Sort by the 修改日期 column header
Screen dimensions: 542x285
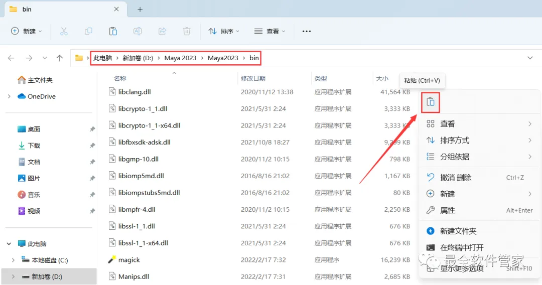click(x=253, y=78)
